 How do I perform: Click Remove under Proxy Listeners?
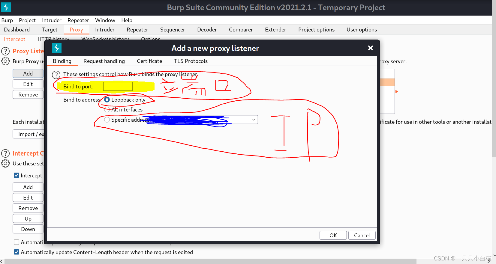28,94
